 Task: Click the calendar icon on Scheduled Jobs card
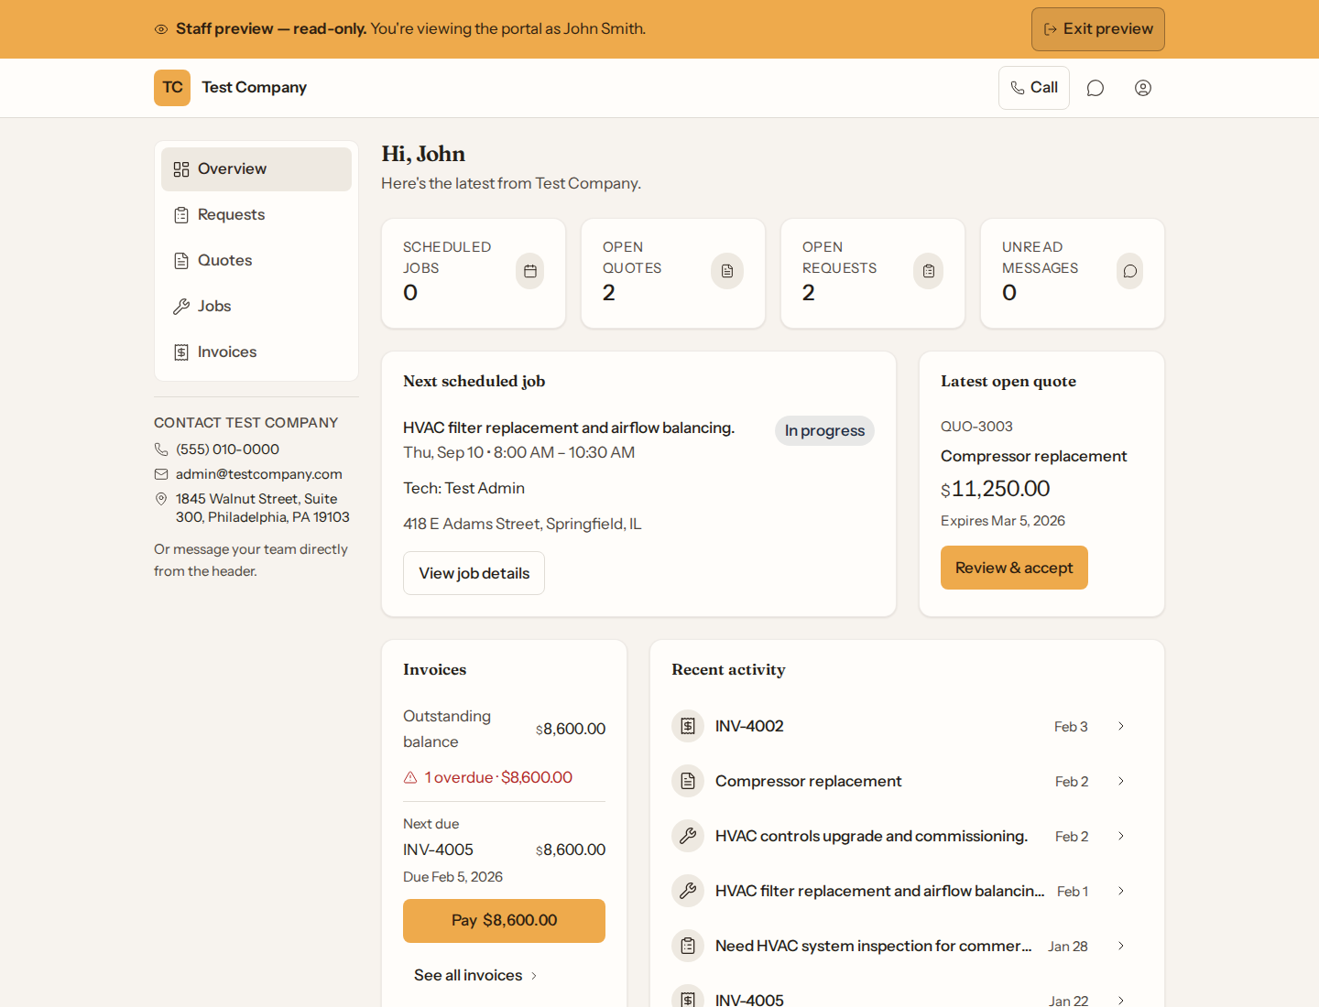pyautogui.click(x=530, y=271)
